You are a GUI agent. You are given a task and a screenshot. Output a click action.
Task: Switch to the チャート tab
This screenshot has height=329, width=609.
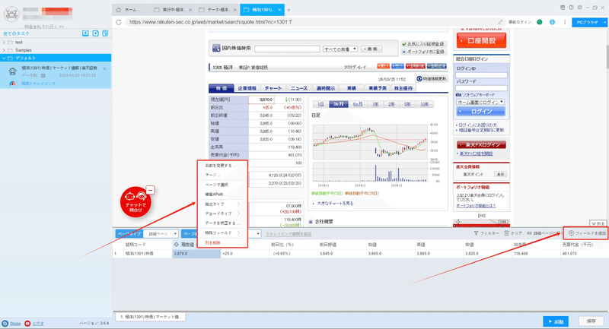pyautogui.click(x=273, y=88)
